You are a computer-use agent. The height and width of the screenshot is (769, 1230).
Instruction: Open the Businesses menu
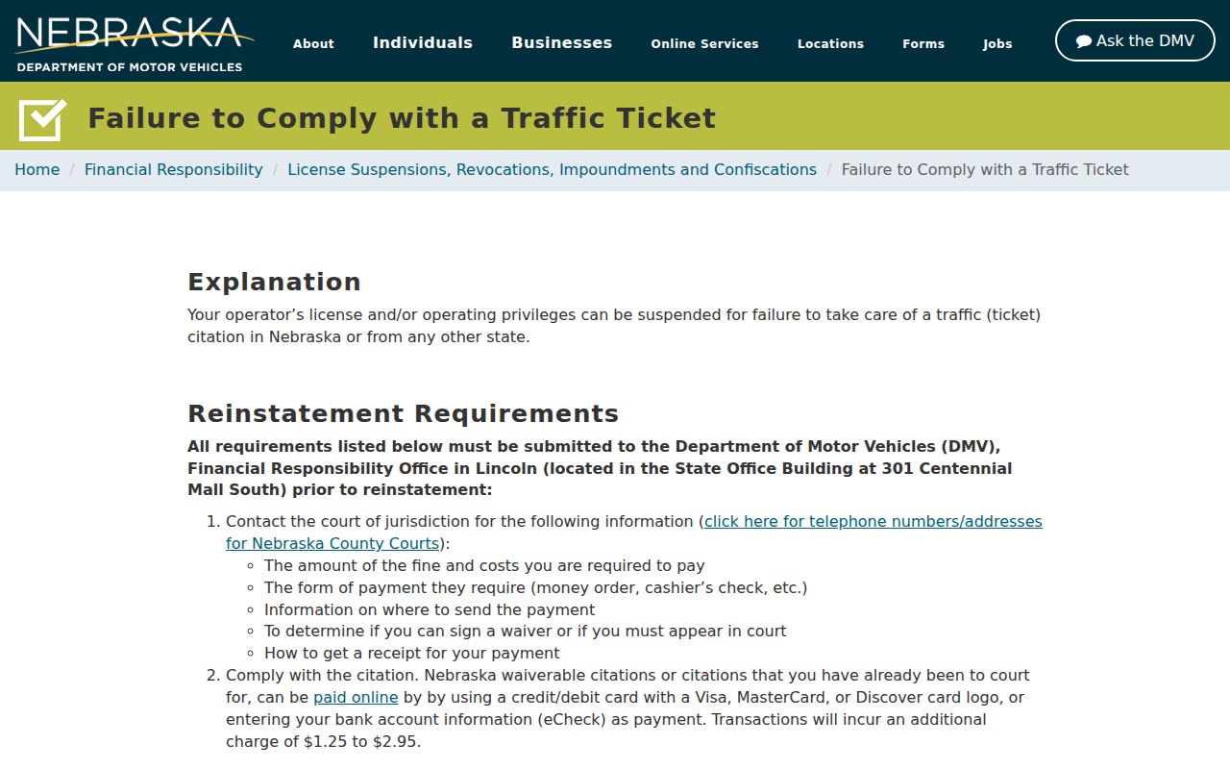click(x=562, y=42)
